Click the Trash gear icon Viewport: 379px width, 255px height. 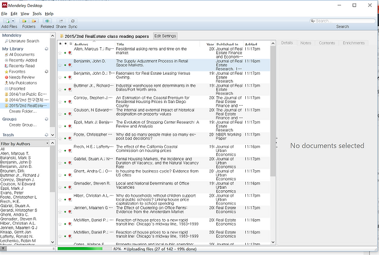click(46, 135)
